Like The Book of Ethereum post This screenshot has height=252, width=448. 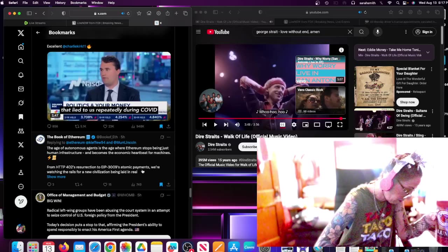105,184
